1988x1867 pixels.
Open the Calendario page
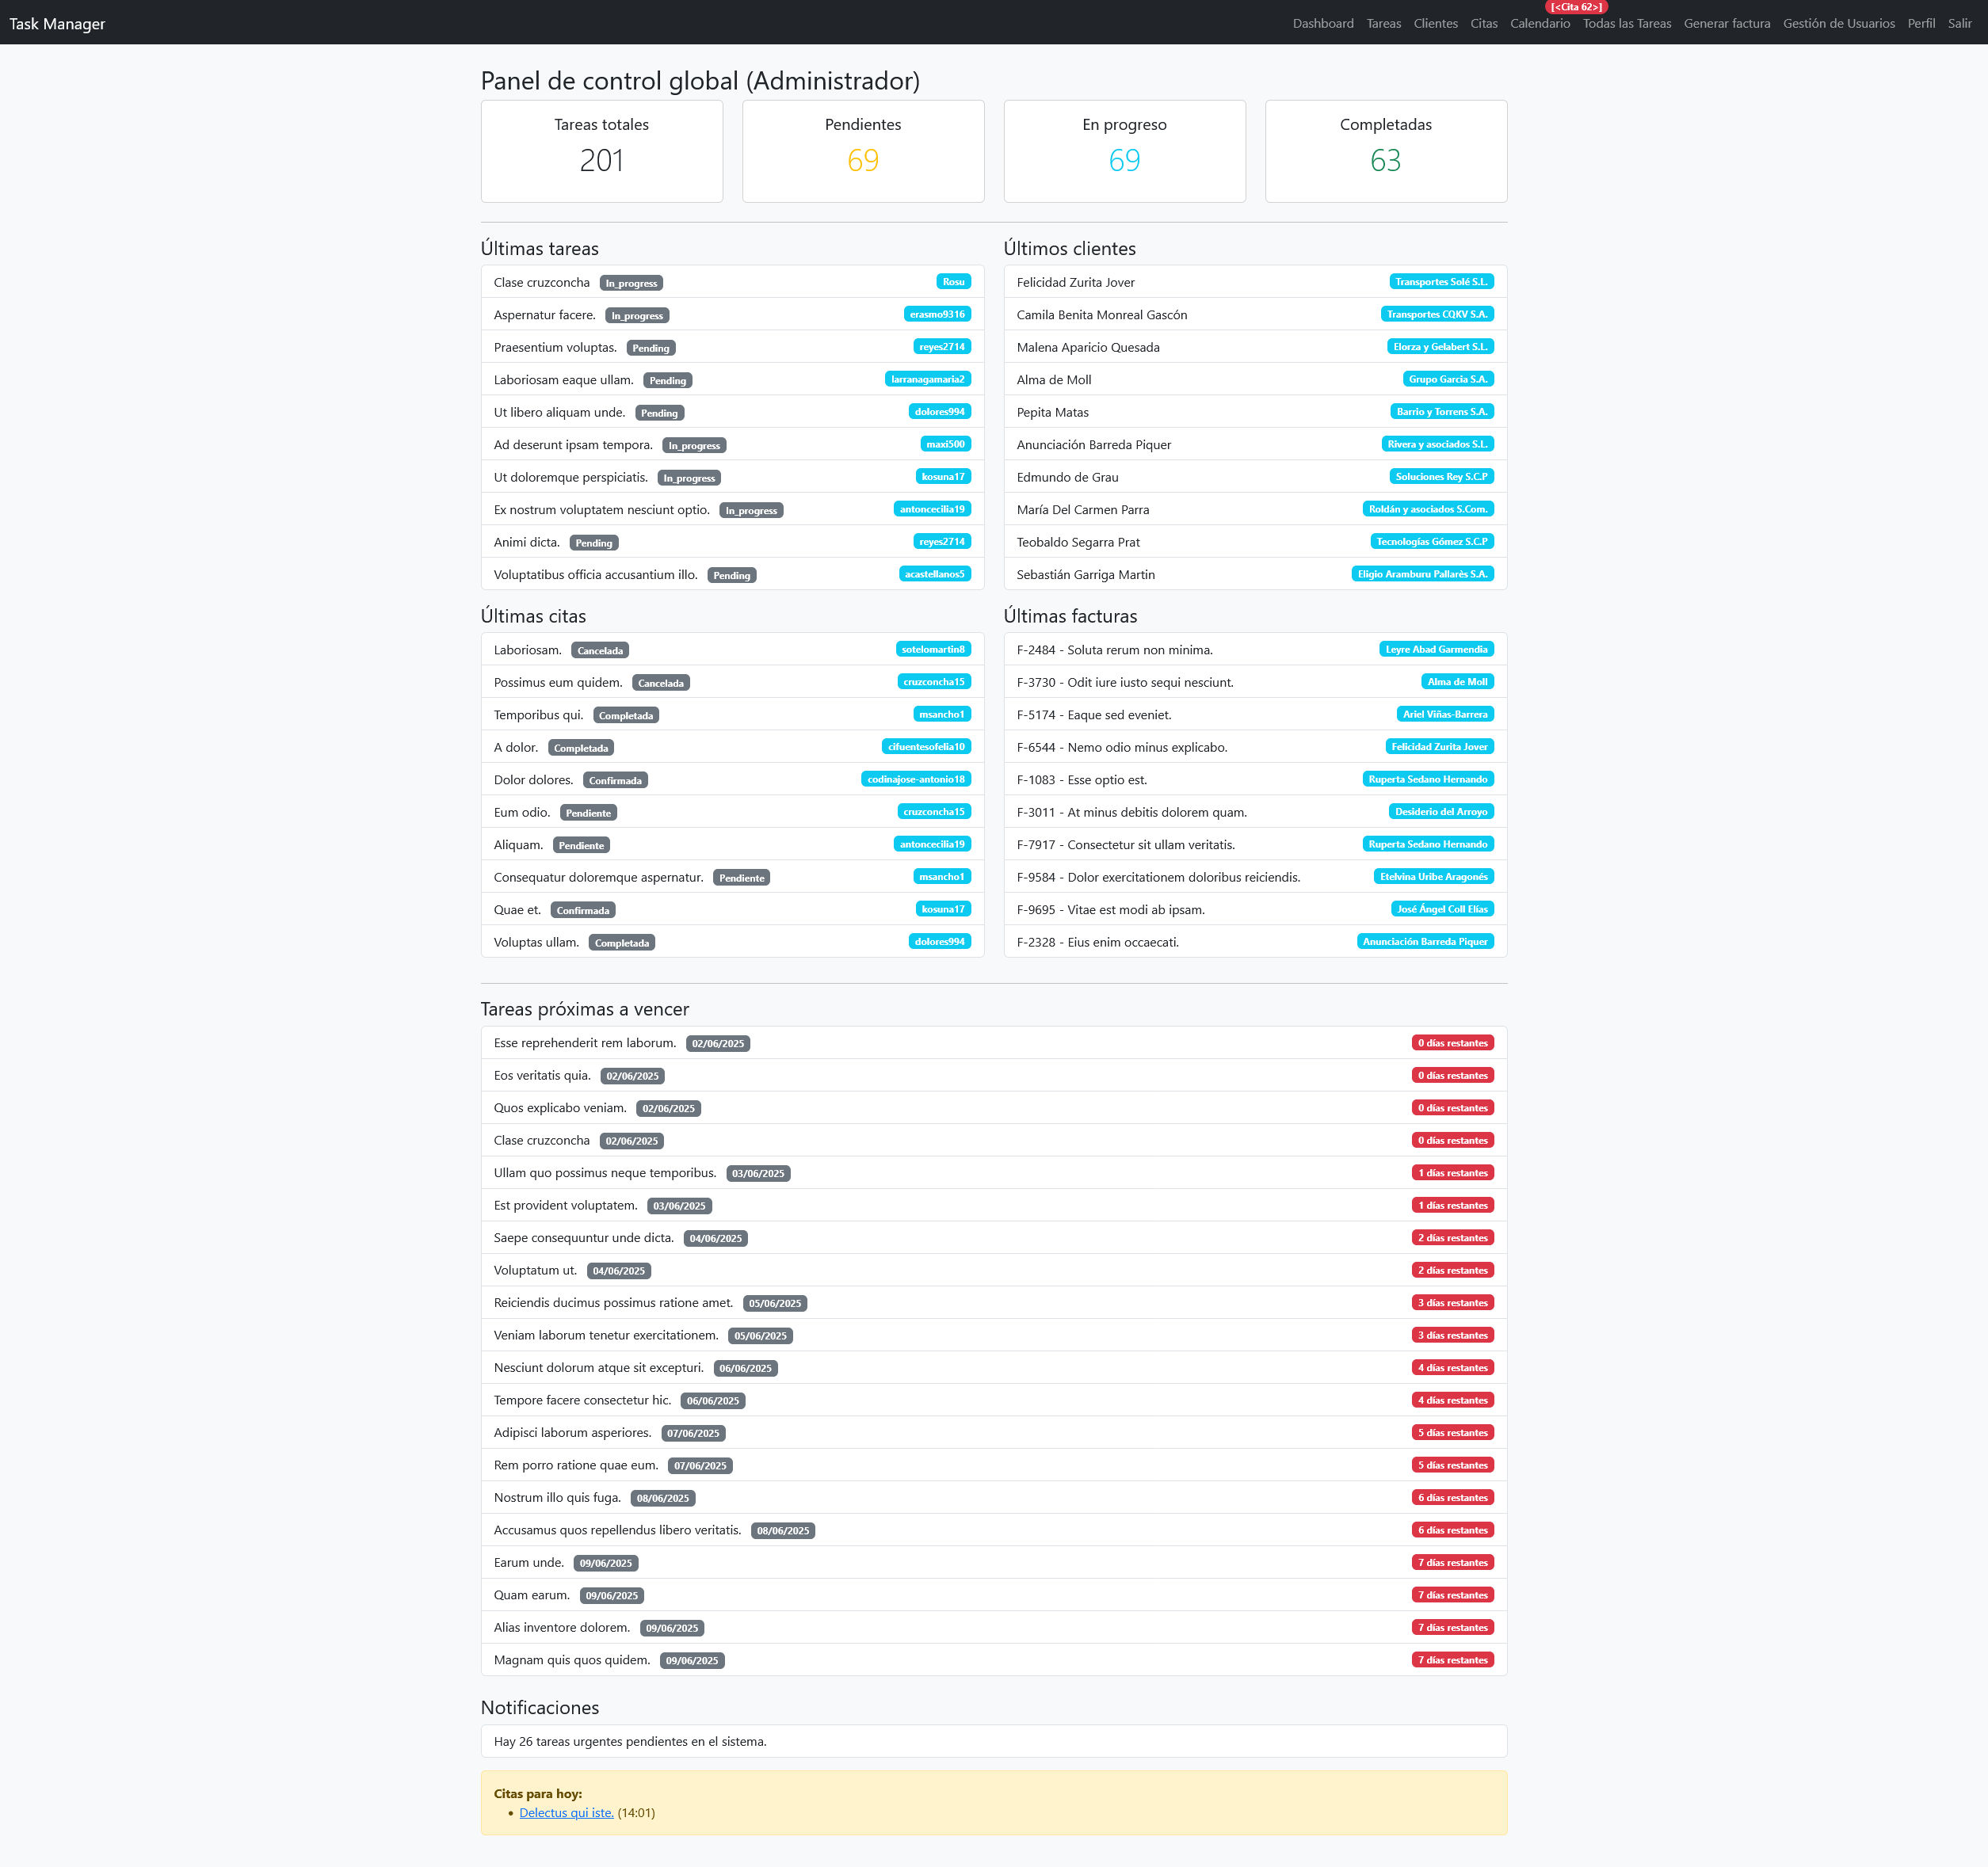1539,23
